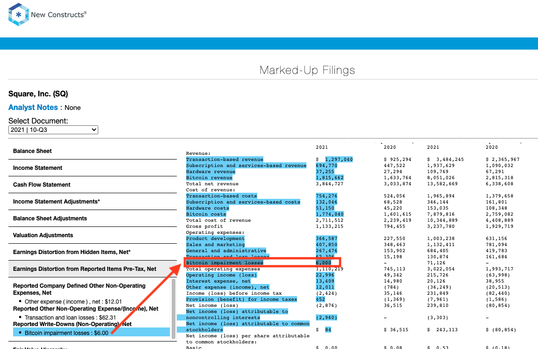The width and height of the screenshot is (538, 349).
Task: Click the highlighted value 132,046
Action: (326, 202)
